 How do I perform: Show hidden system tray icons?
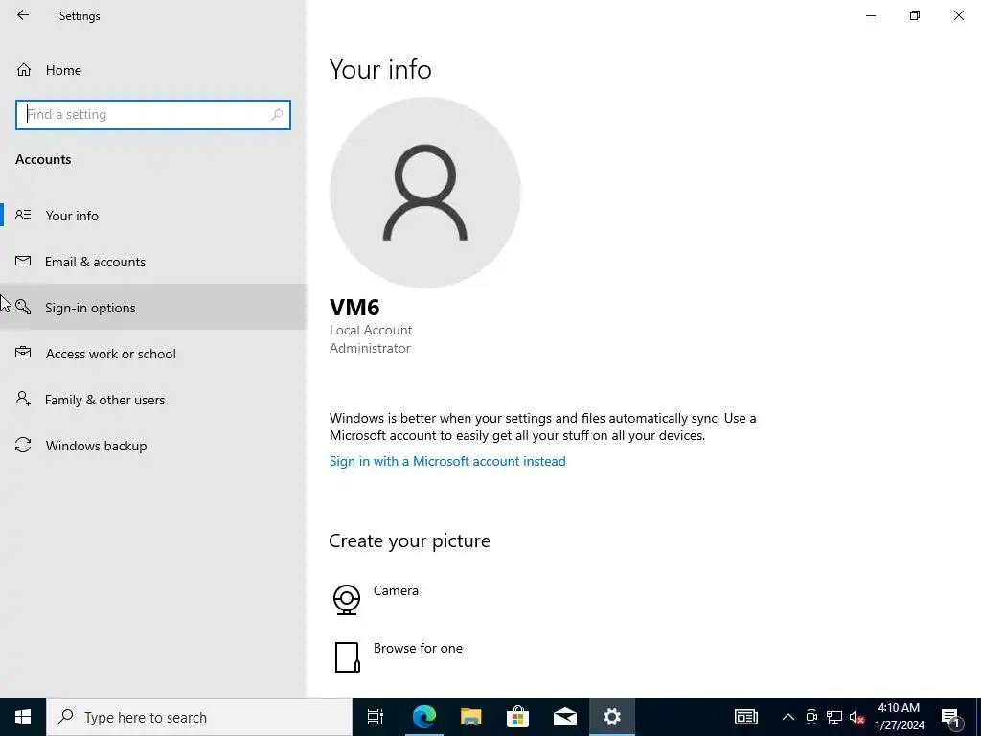788,717
